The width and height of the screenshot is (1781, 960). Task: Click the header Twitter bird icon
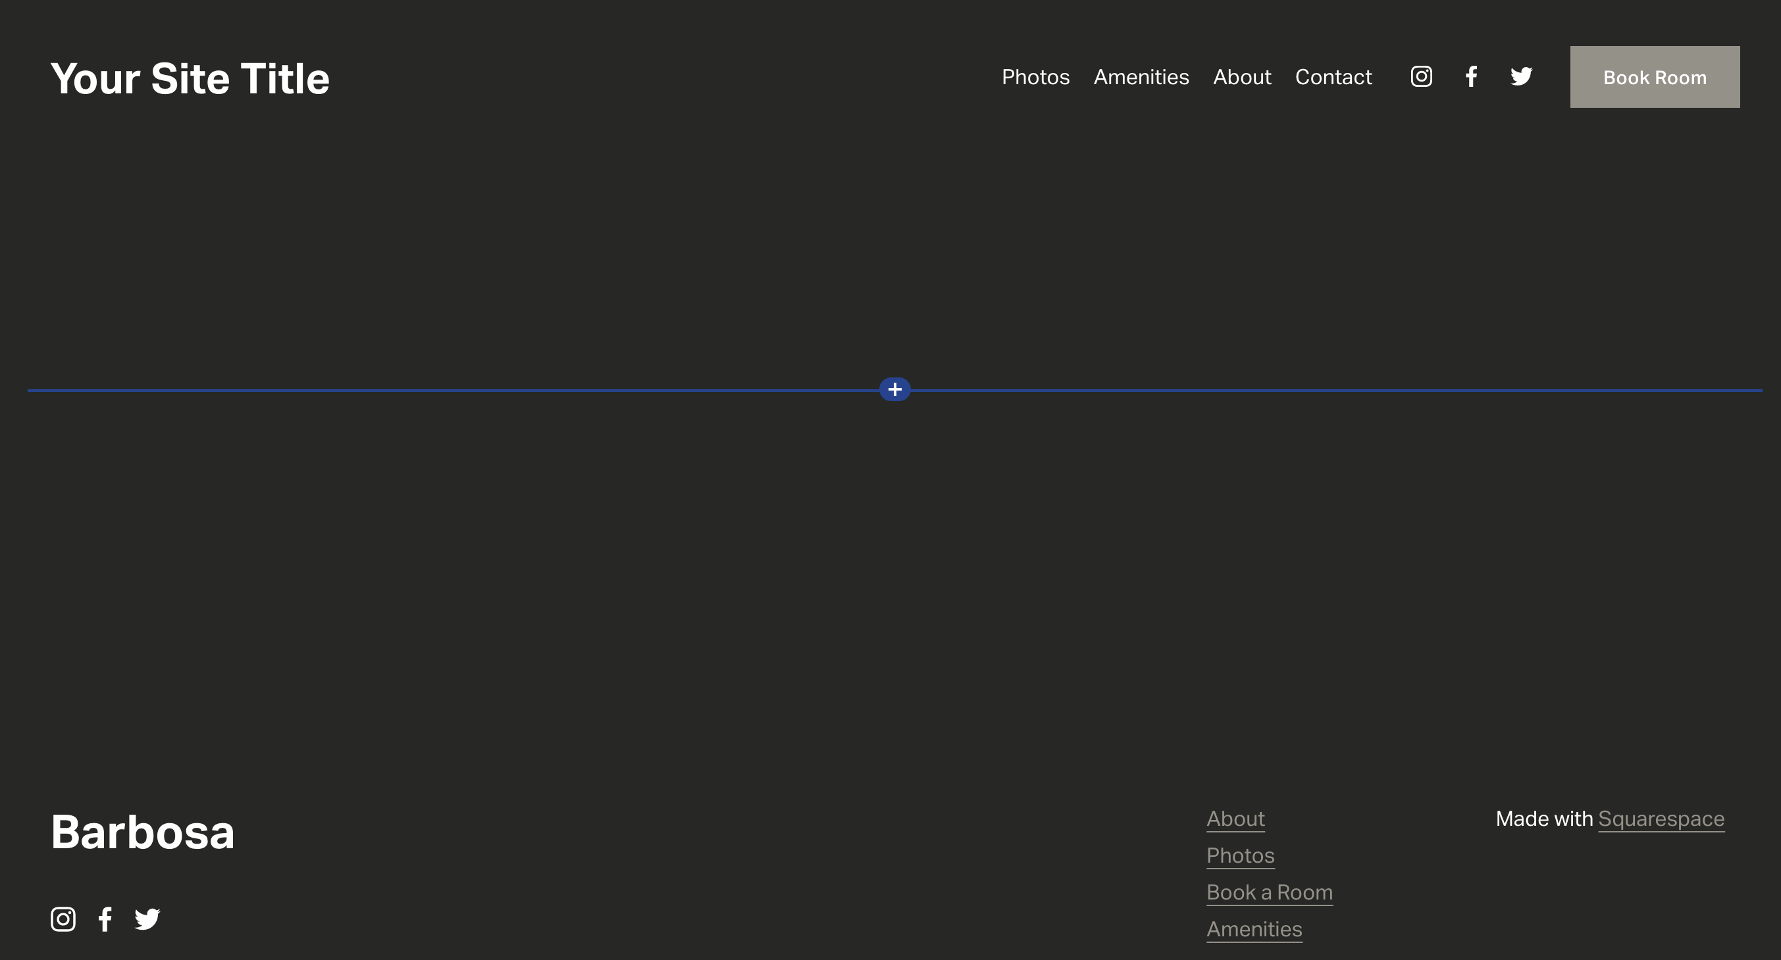(x=1521, y=77)
